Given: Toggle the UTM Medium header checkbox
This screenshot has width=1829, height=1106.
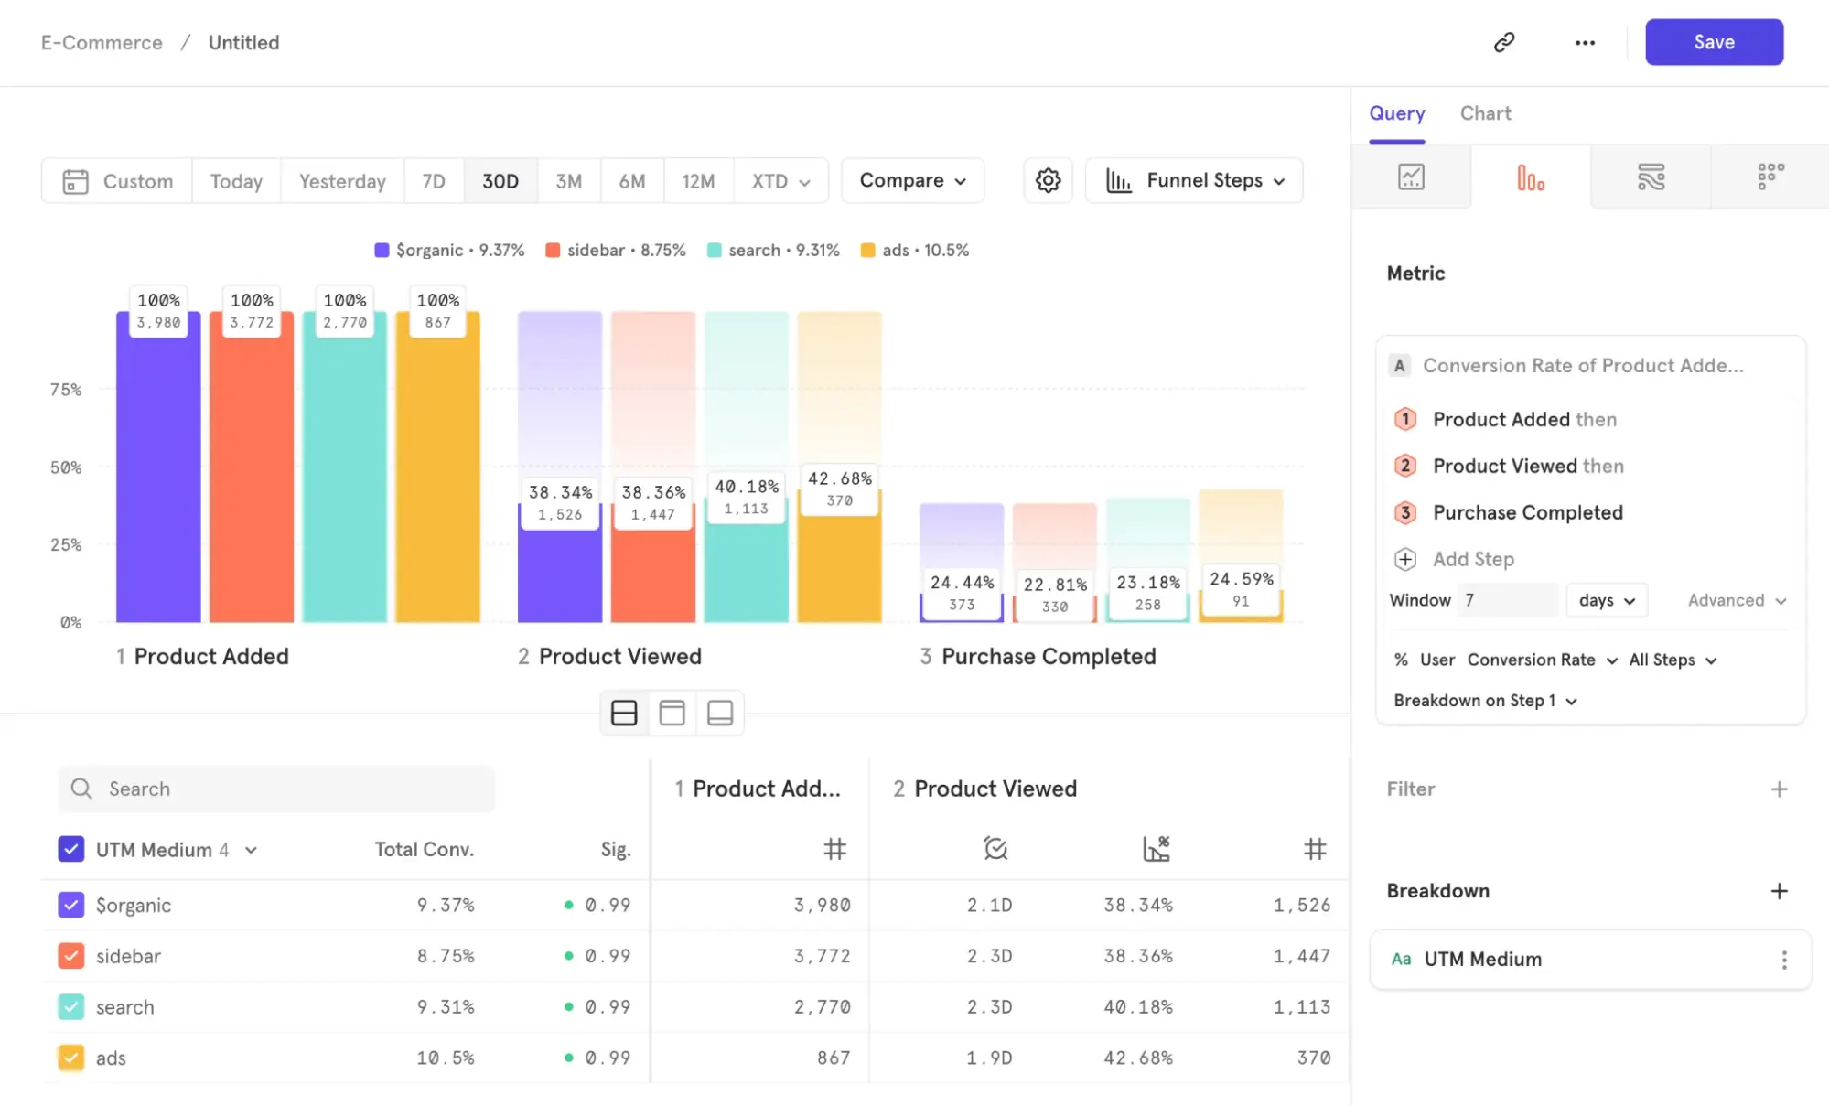Looking at the screenshot, I should click(x=70, y=849).
